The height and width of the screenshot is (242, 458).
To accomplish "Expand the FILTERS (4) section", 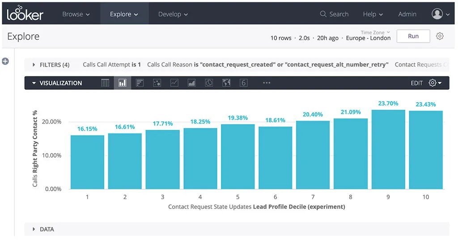I will pyautogui.click(x=51, y=65).
